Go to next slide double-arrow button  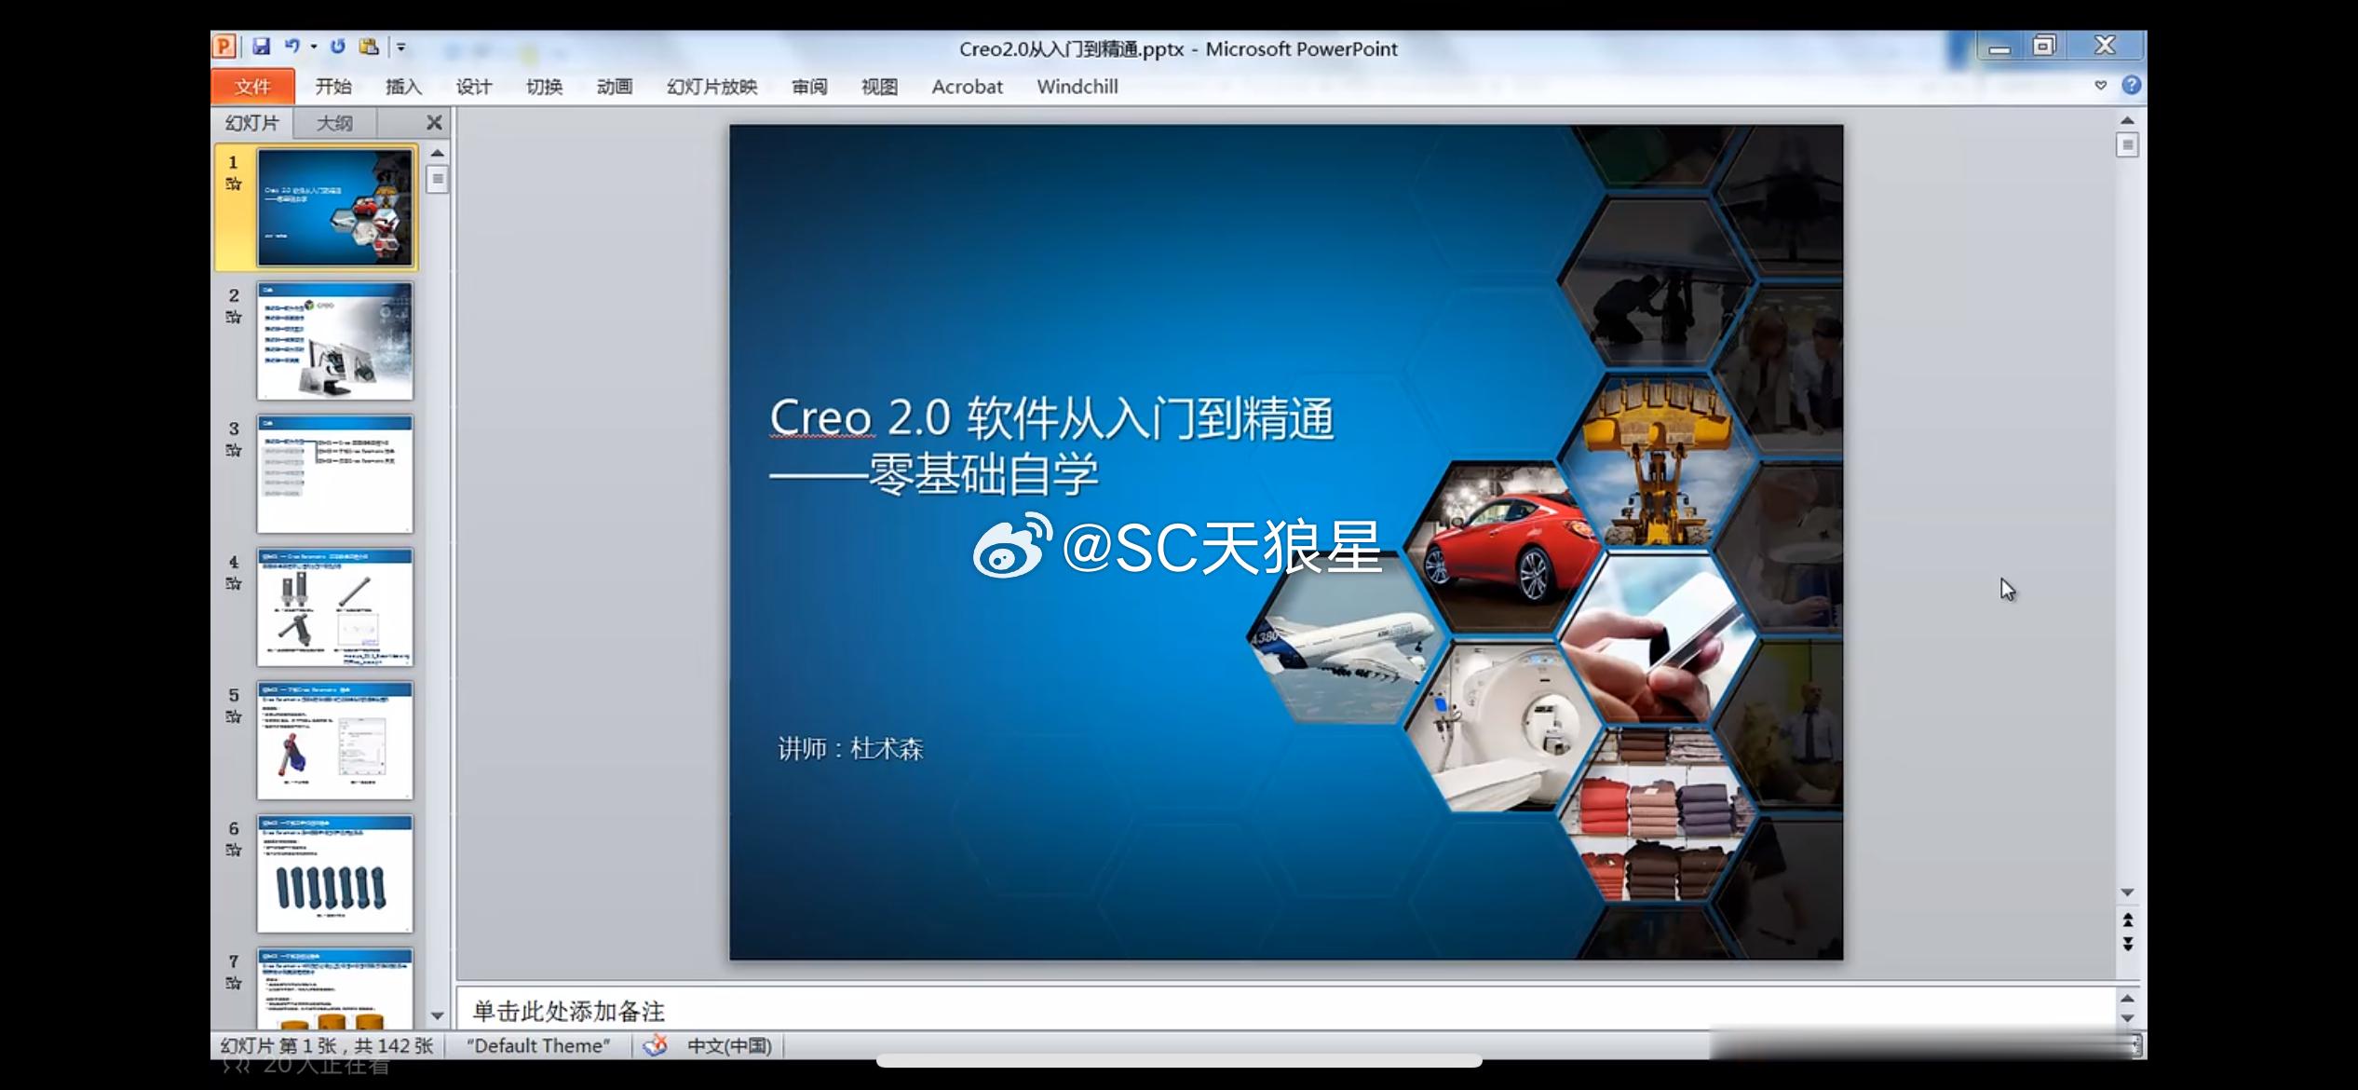coord(2127,944)
